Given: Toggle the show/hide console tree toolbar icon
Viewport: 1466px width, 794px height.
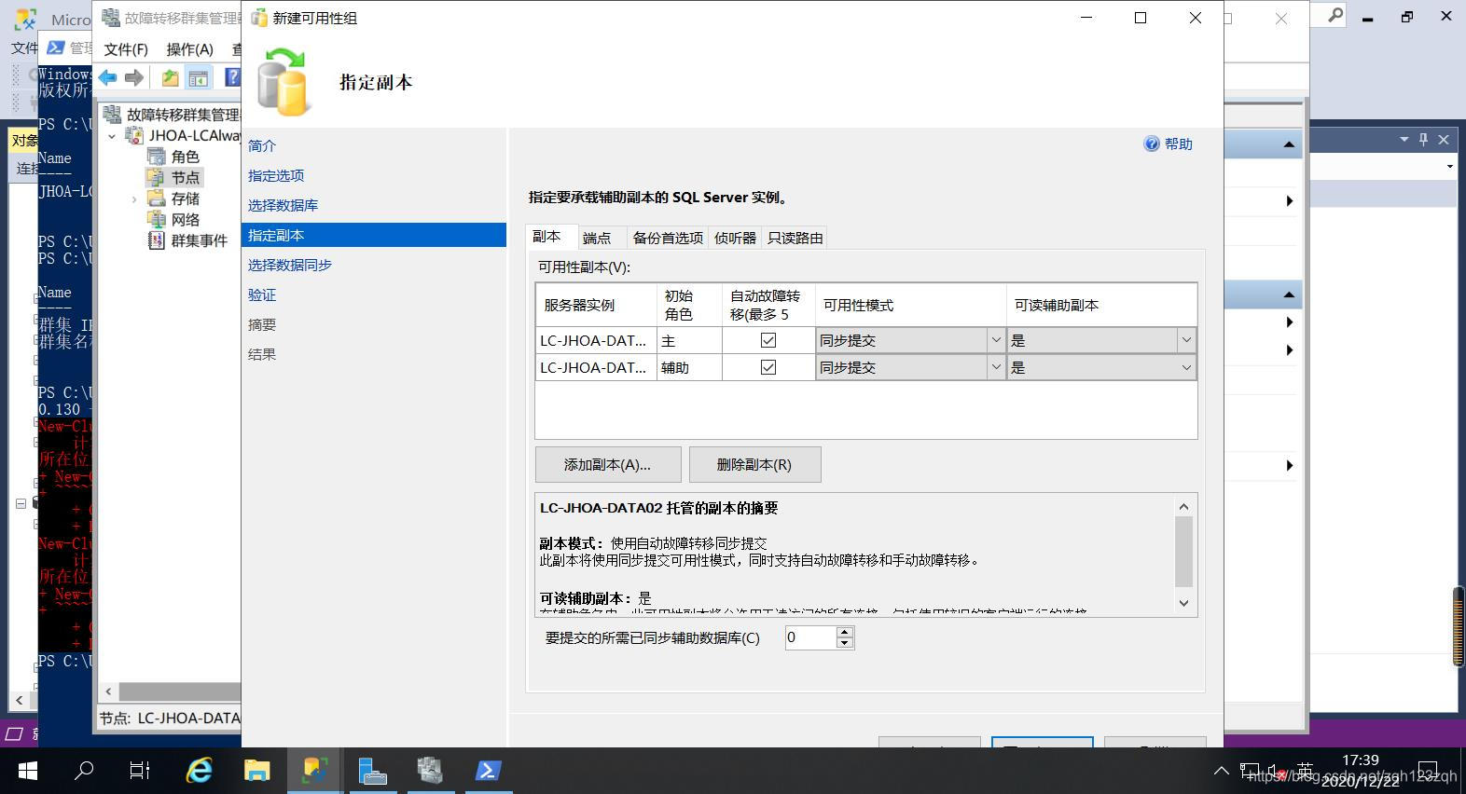Looking at the screenshot, I should tap(198, 78).
